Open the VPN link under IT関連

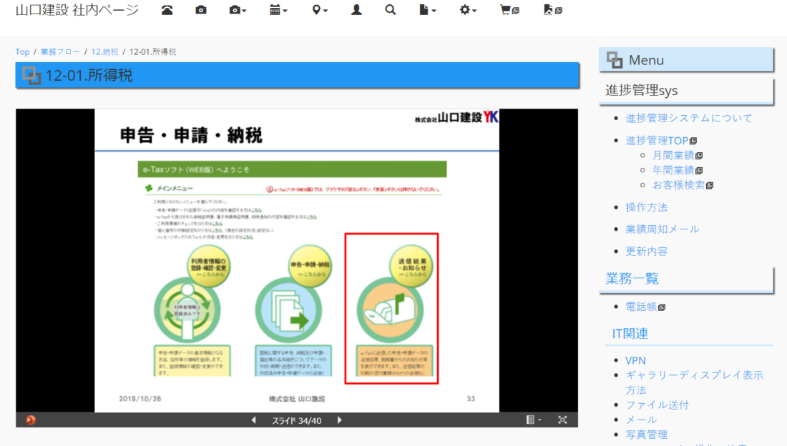click(x=635, y=360)
